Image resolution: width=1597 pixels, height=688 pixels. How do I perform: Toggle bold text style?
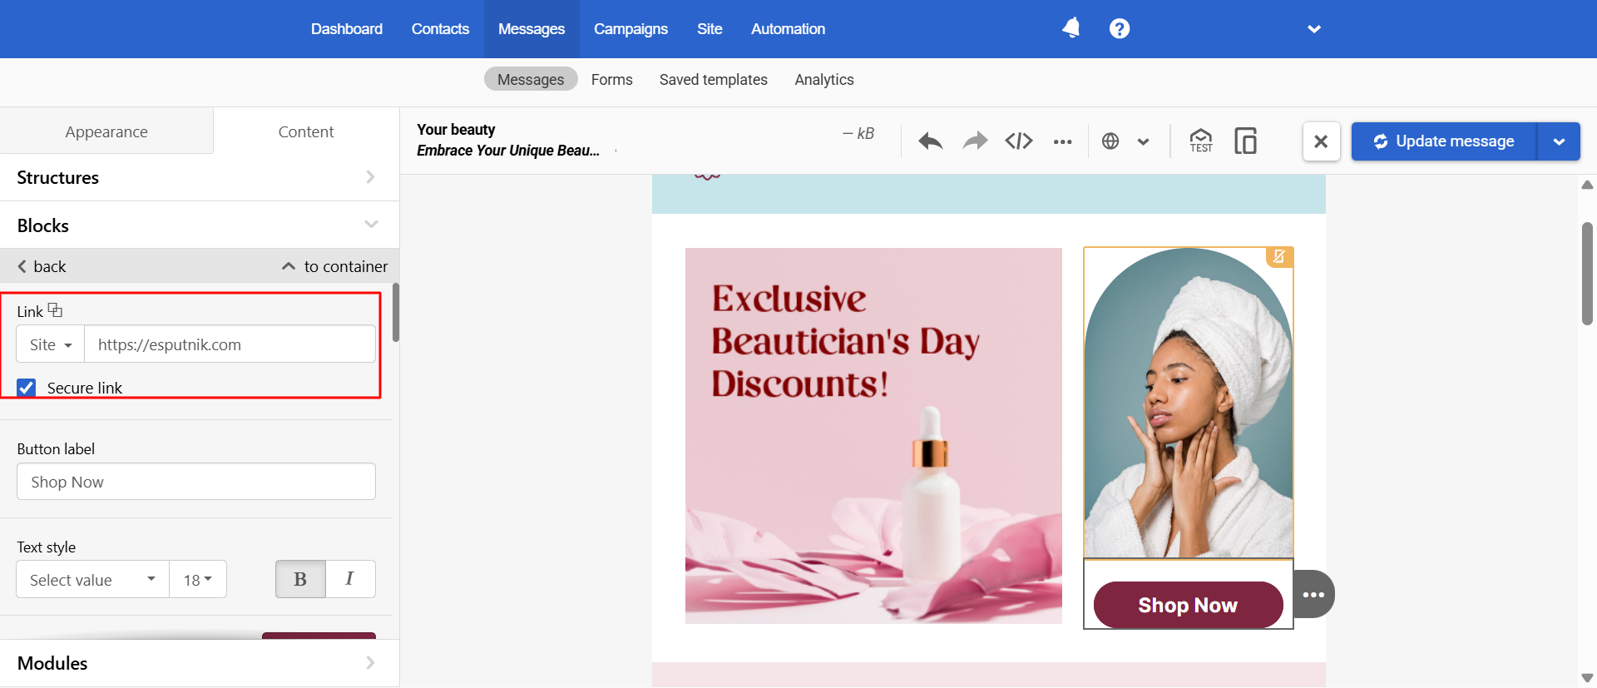pos(300,579)
